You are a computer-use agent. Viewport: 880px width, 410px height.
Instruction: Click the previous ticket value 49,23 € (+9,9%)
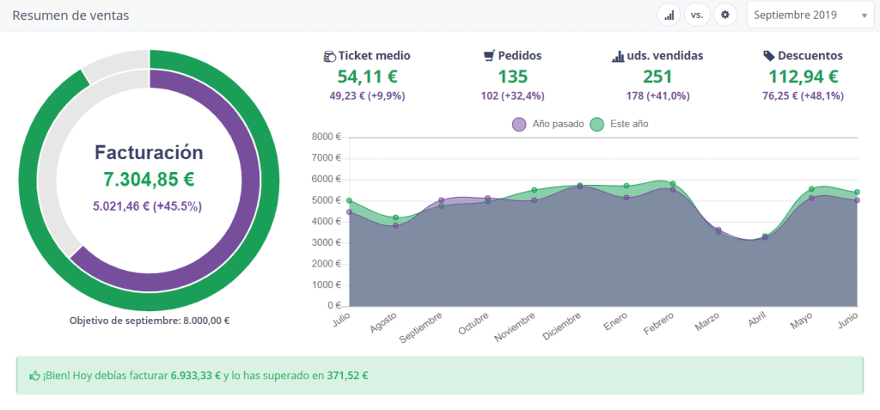coord(367,96)
